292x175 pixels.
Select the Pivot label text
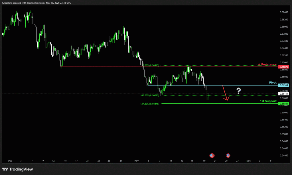pos(273,83)
